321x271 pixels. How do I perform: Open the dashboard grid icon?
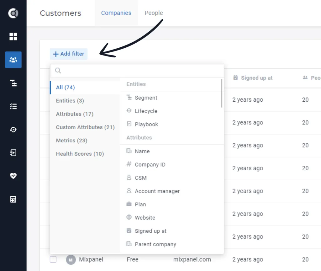point(13,36)
